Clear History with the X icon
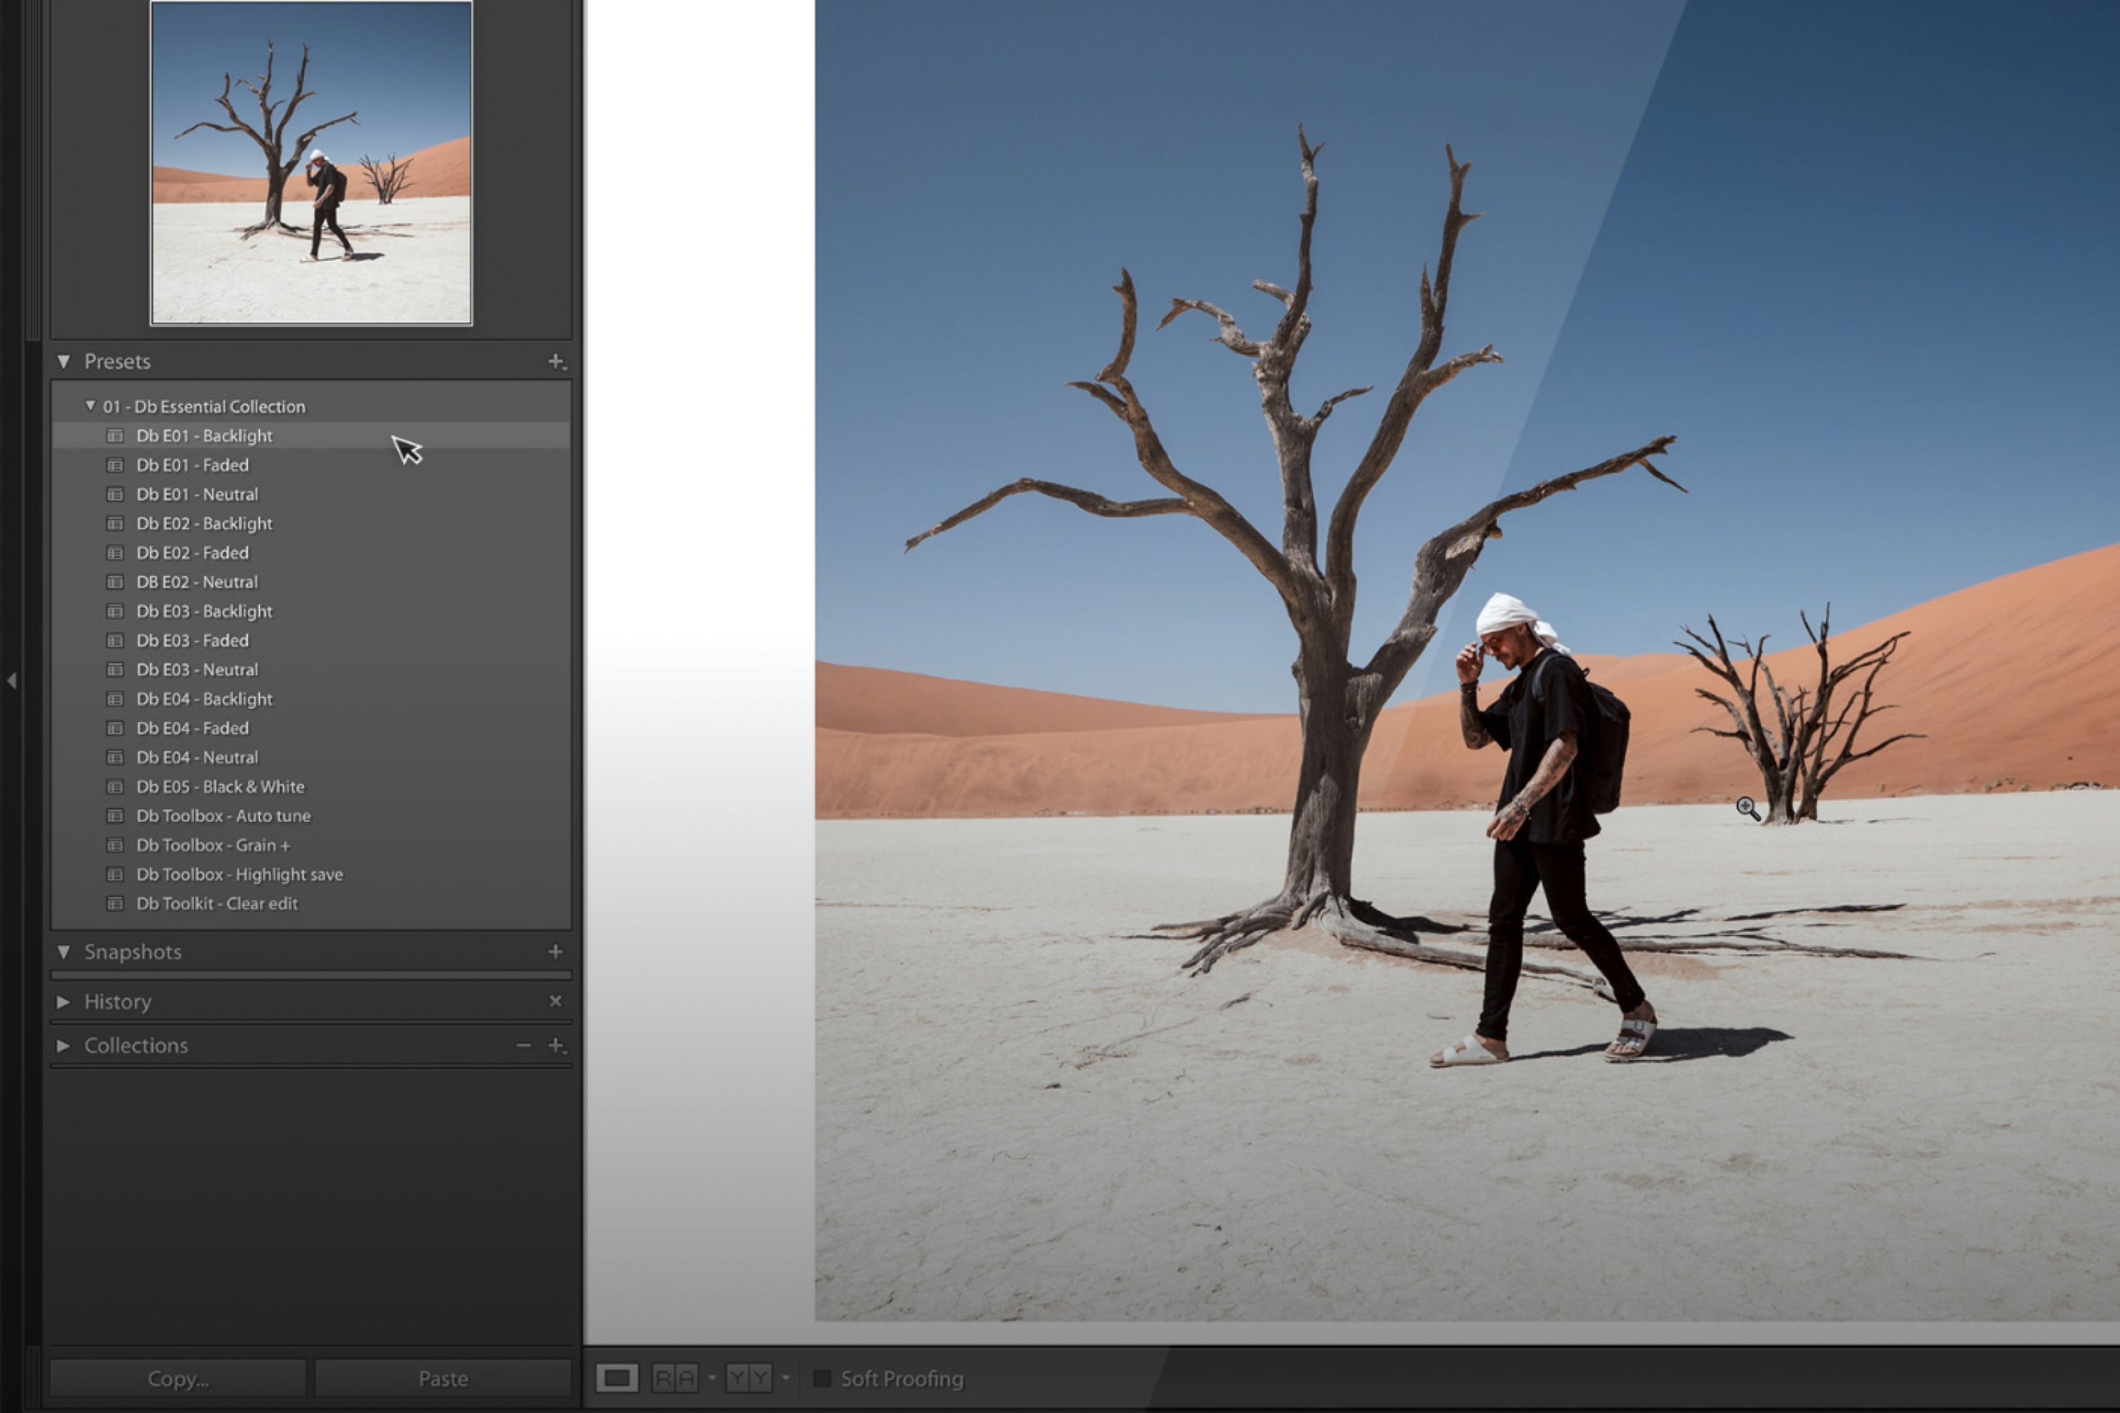2120x1413 pixels. (556, 1001)
